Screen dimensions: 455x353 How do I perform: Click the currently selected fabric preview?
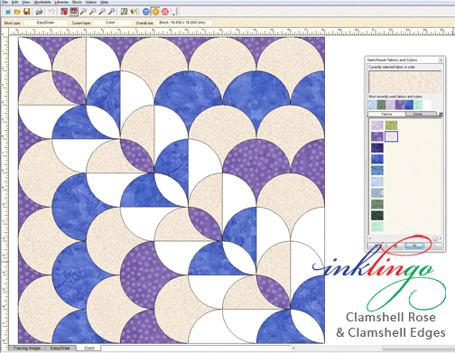point(404,82)
